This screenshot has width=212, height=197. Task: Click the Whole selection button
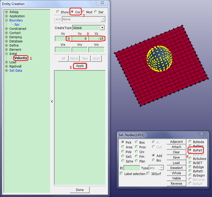pyautogui.click(x=176, y=173)
